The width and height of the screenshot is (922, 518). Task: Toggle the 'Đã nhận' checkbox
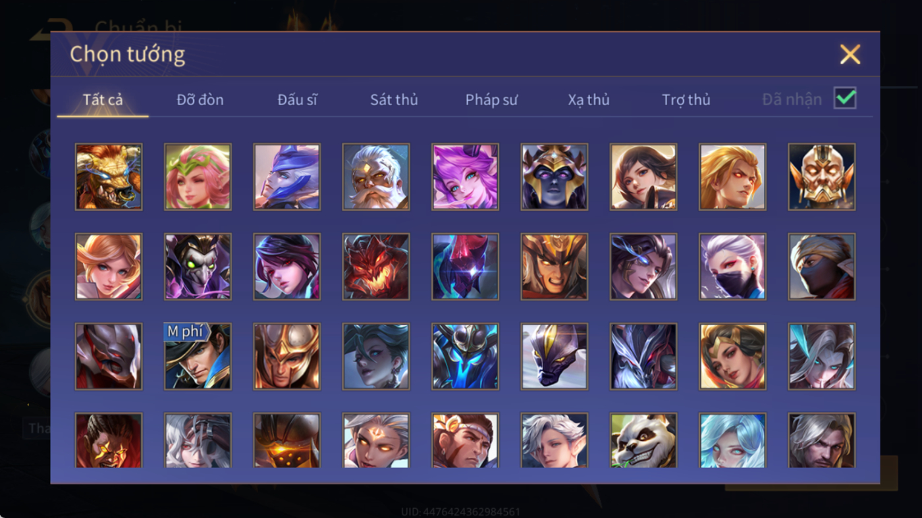coord(845,99)
